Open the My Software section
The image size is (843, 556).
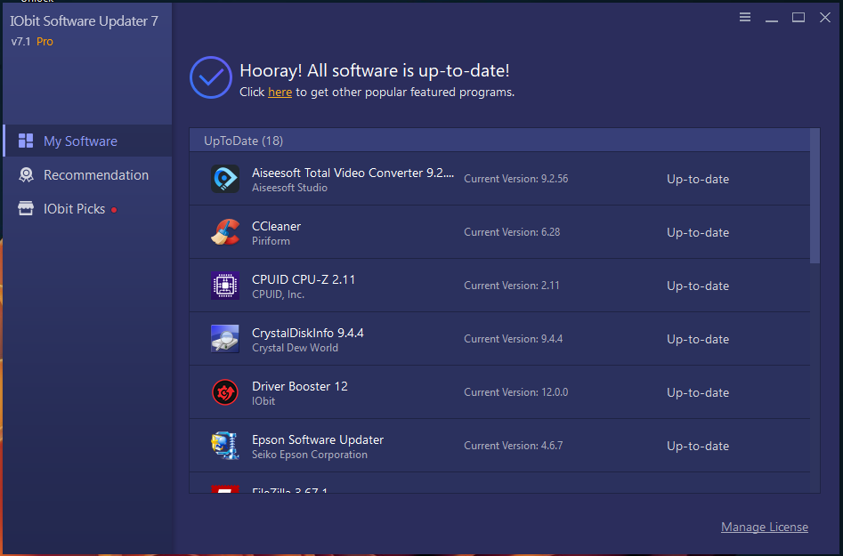[87, 141]
